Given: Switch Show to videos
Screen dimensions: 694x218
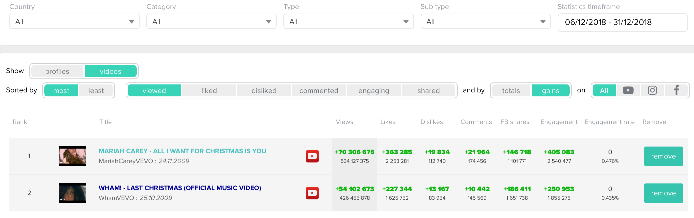Looking at the screenshot, I should click(110, 71).
